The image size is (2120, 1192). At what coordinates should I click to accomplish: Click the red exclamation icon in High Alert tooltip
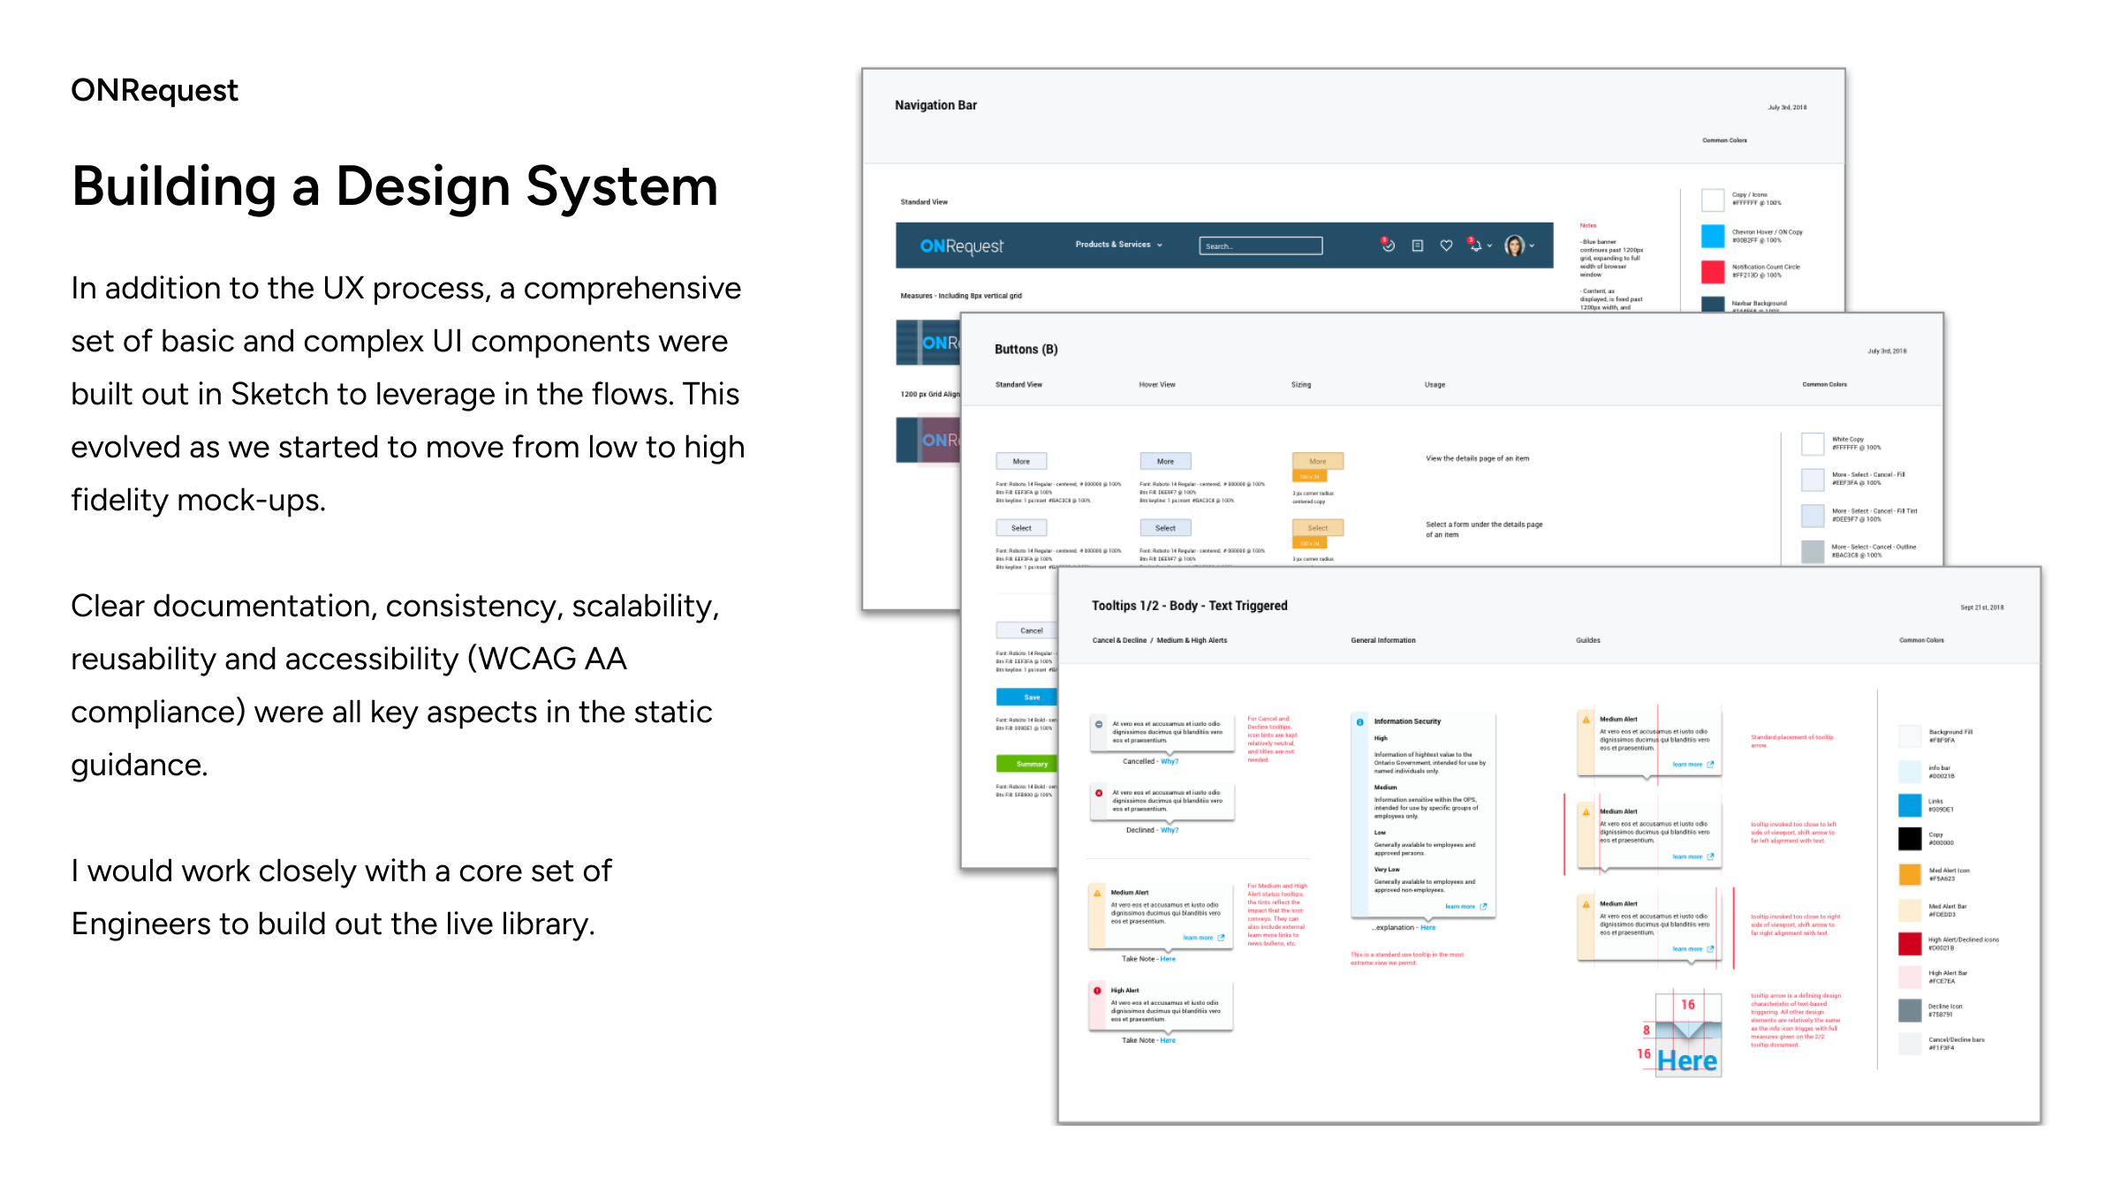1098,991
